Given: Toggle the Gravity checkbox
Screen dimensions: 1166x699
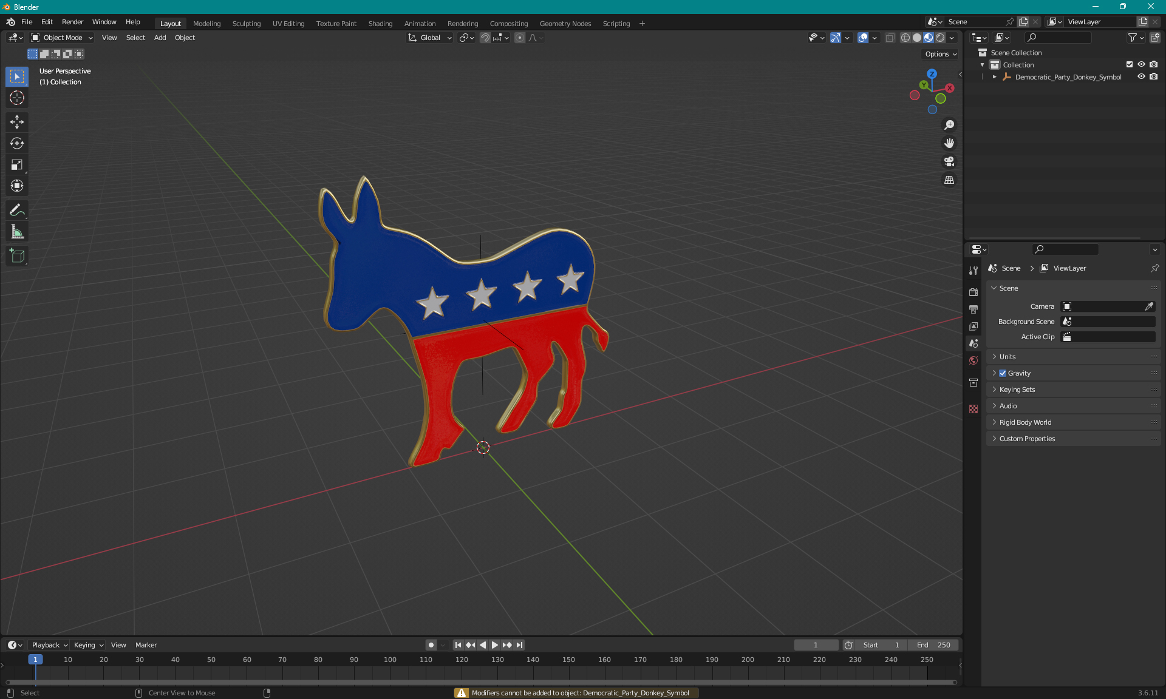Looking at the screenshot, I should point(1003,373).
